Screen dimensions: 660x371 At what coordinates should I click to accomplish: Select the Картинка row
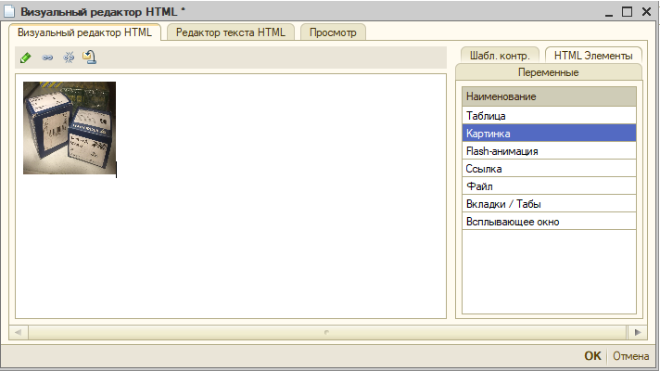pyautogui.click(x=549, y=133)
